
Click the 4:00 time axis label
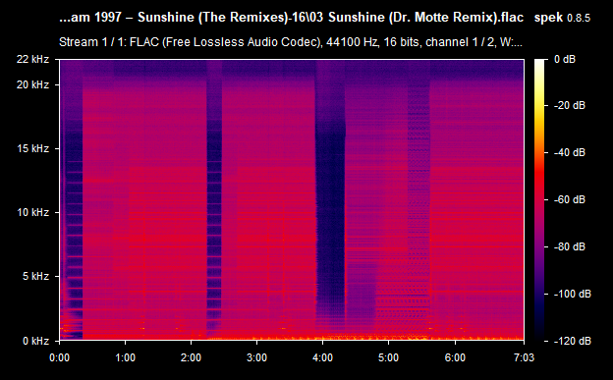pyautogui.click(x=322, y=357)
